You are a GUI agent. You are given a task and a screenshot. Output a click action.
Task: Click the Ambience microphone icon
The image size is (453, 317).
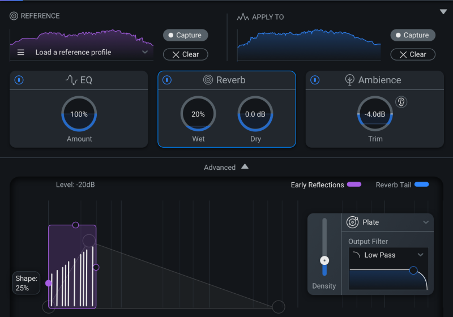pos(349,80)
